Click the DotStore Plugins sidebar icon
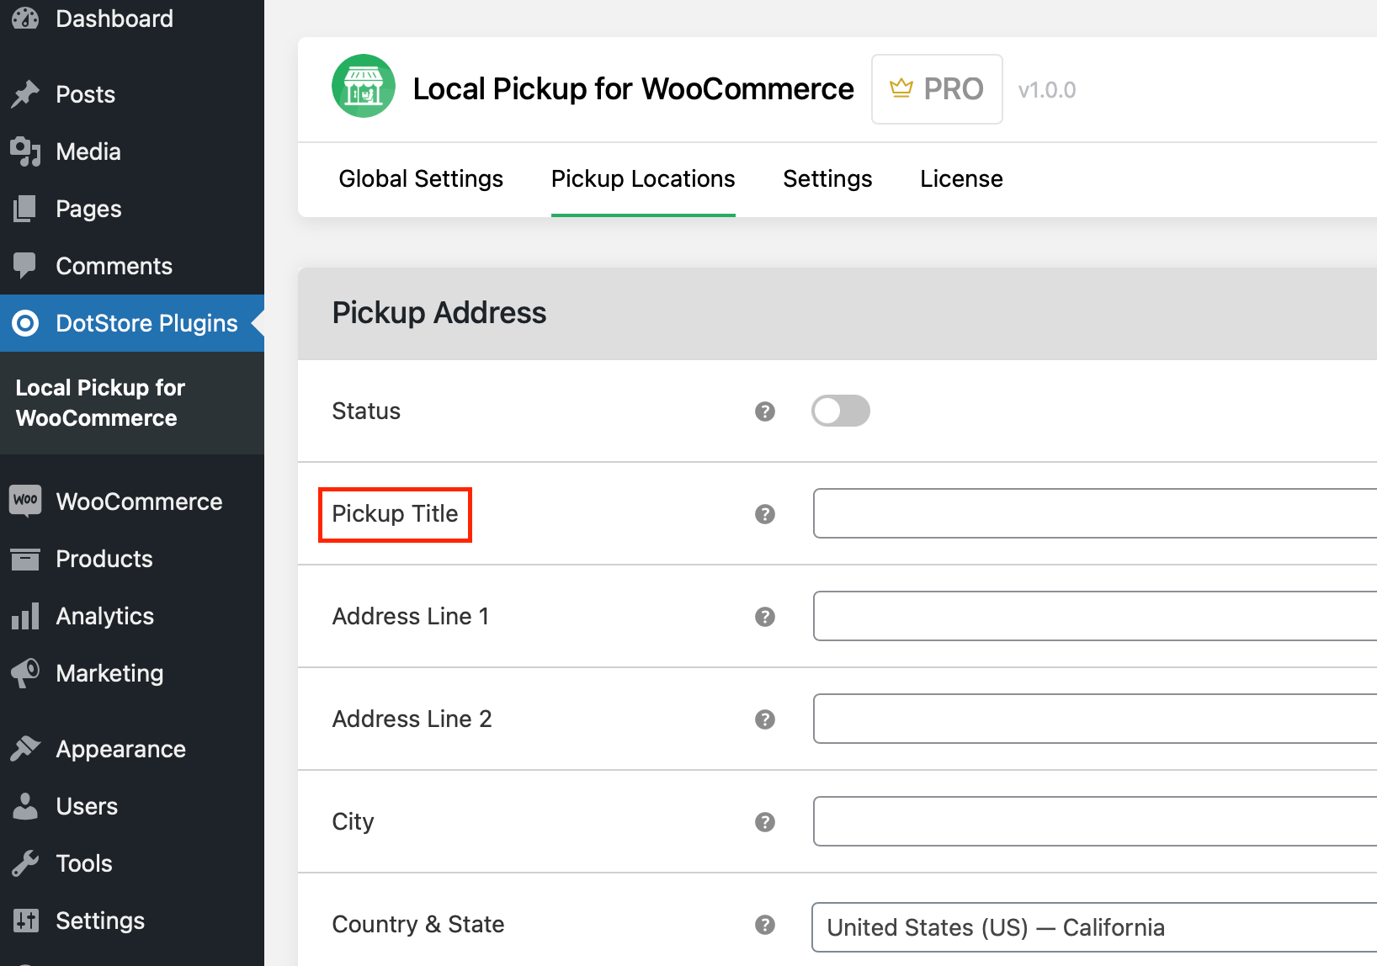This screenshot has height=966, width=1377. [25, 323]
